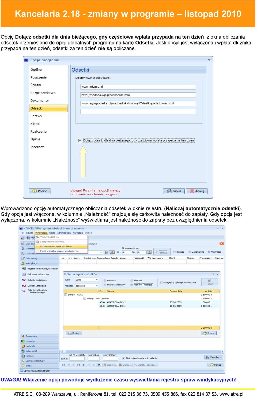The height and width of the screenshot is (397, 257).
Task: Click the Wyszukaj... button
Action: pyautogui.click(x=213, y=357)
